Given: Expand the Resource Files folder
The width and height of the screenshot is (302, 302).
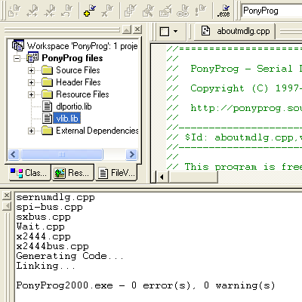Looking at the screenshot, I should click(x=31, y=94).
